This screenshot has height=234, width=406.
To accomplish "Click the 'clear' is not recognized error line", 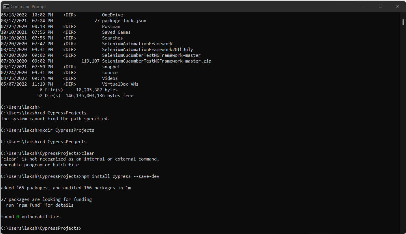I will tap(80, 159).
